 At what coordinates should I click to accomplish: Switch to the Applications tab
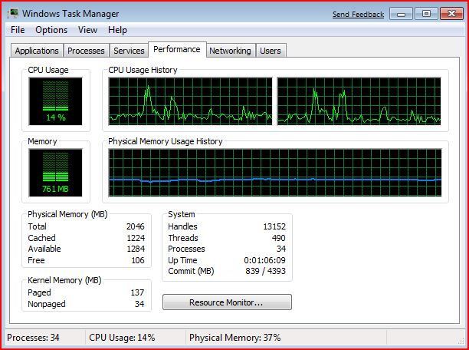37,51
